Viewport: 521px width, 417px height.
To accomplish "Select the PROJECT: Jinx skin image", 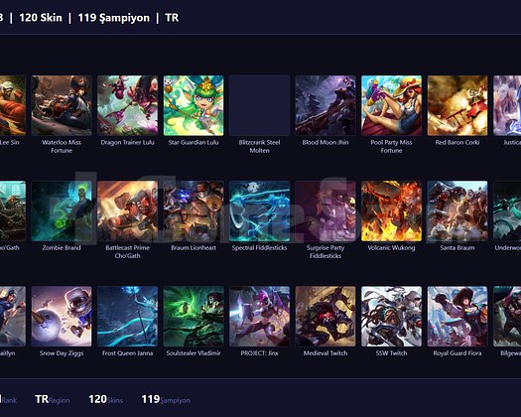I will tap(259, 317).
